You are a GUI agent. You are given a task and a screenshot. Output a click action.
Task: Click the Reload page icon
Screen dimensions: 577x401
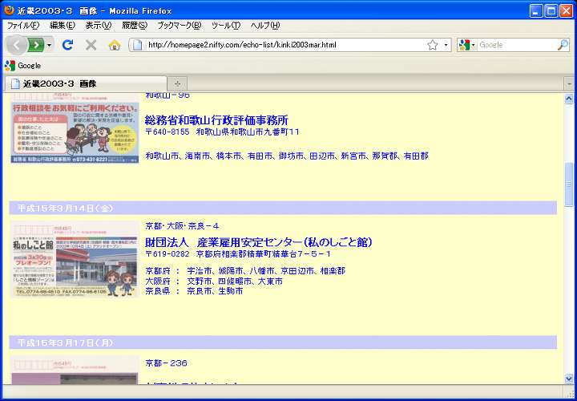click(68, 45)
